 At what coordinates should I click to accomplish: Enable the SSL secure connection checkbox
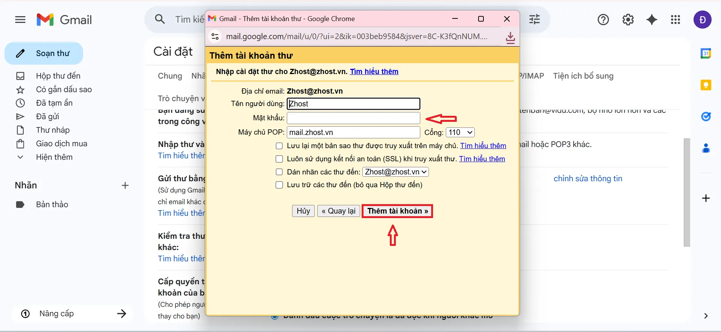pos(279,159)
